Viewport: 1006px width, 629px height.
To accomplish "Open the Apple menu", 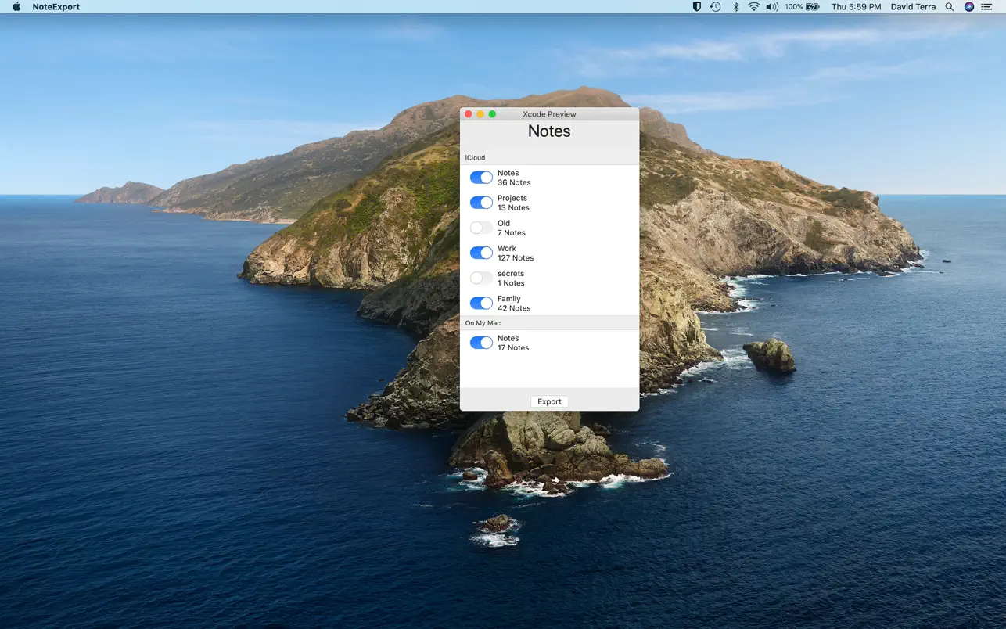I will coord(17,6).
